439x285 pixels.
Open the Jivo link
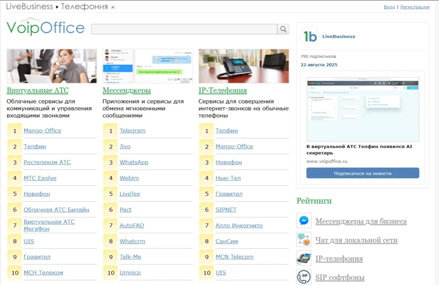pyautogui.click(x=125, y=146)
